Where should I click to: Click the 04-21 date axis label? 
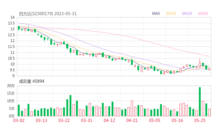click(132, 120)
